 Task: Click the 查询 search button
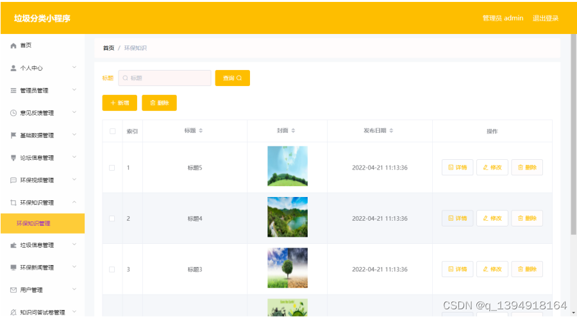(x=233, y=78)
